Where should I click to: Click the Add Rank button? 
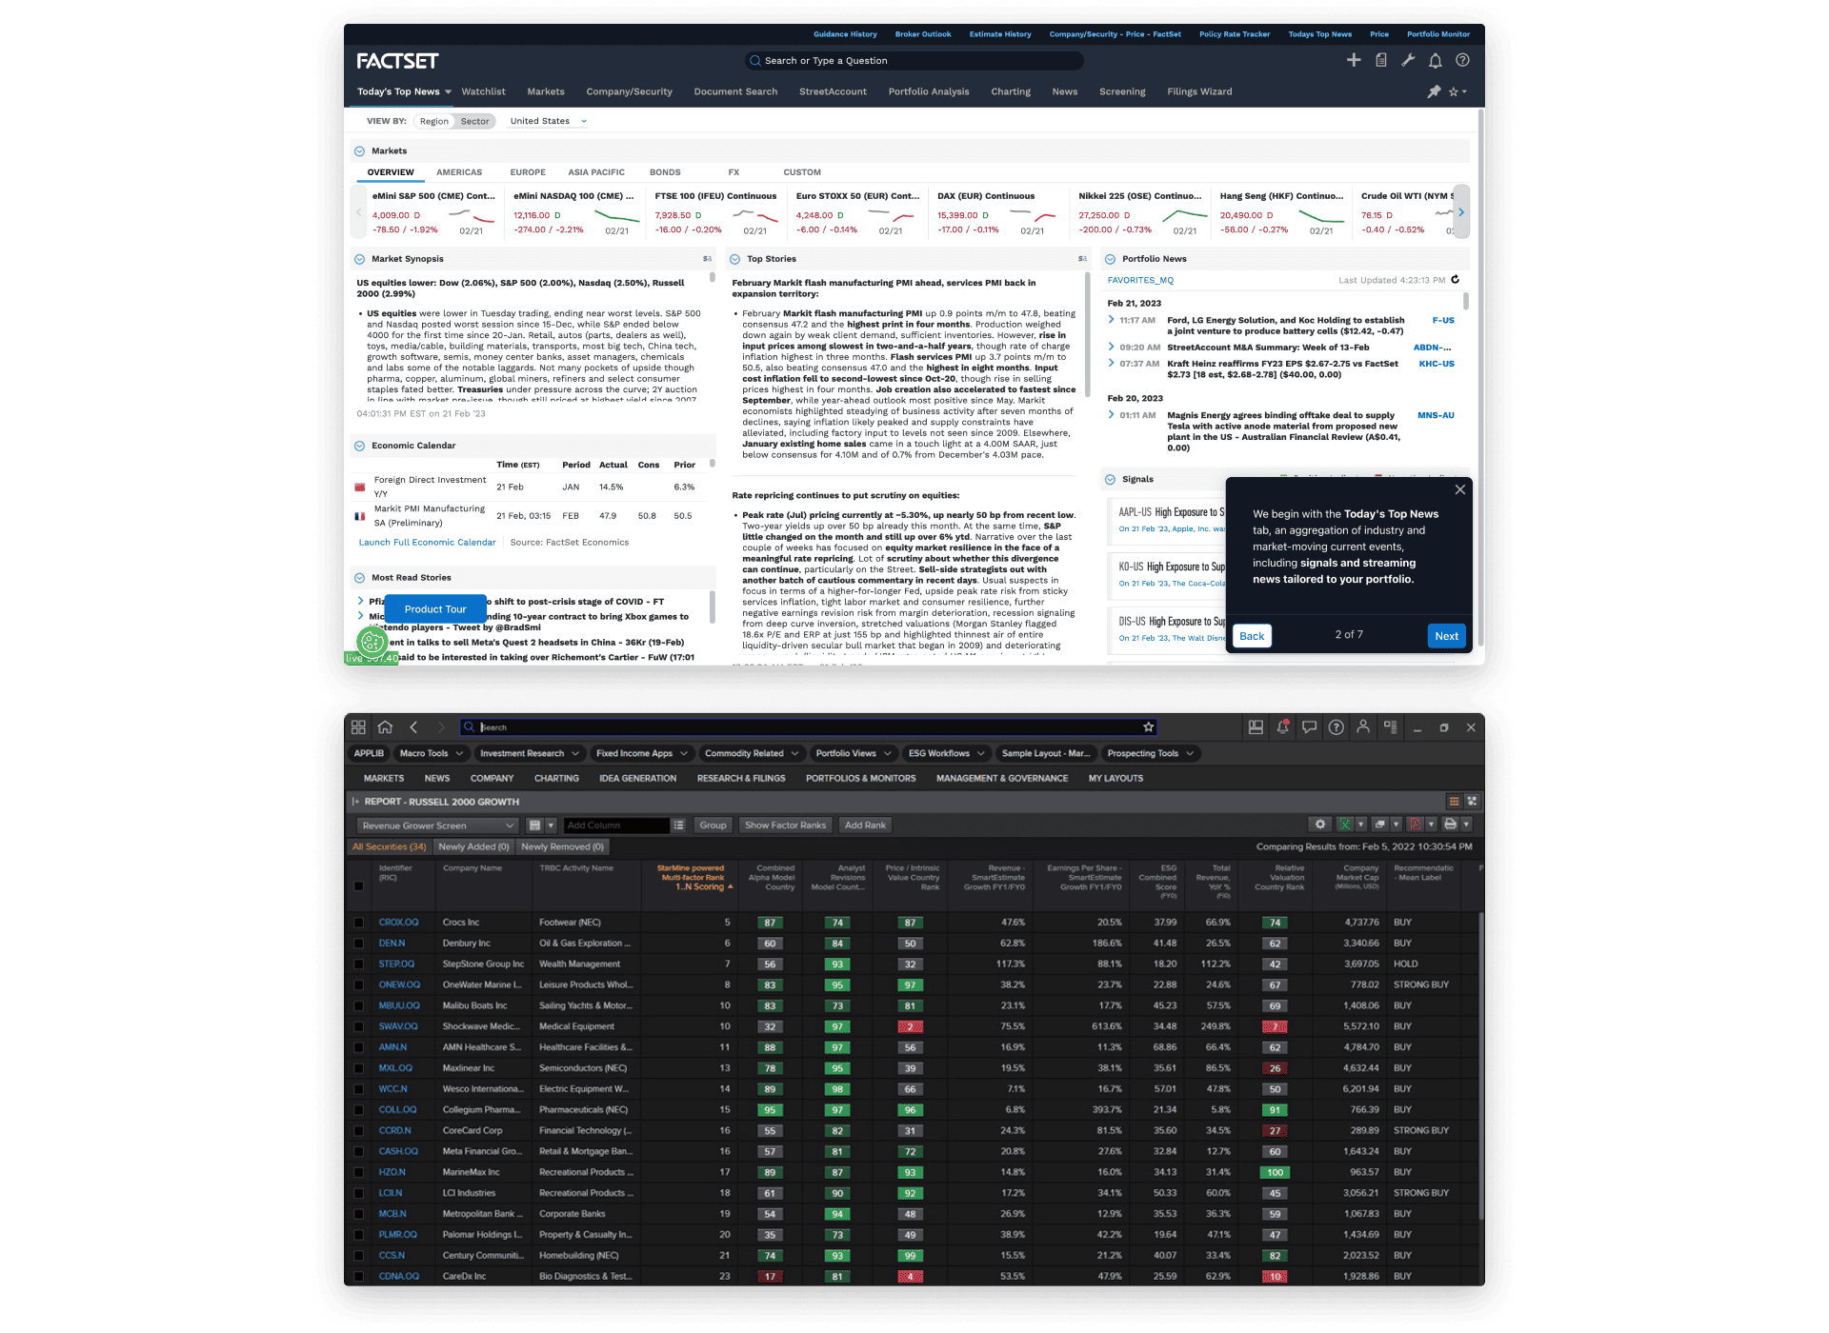pyautogui.click(x=865, y=826)
